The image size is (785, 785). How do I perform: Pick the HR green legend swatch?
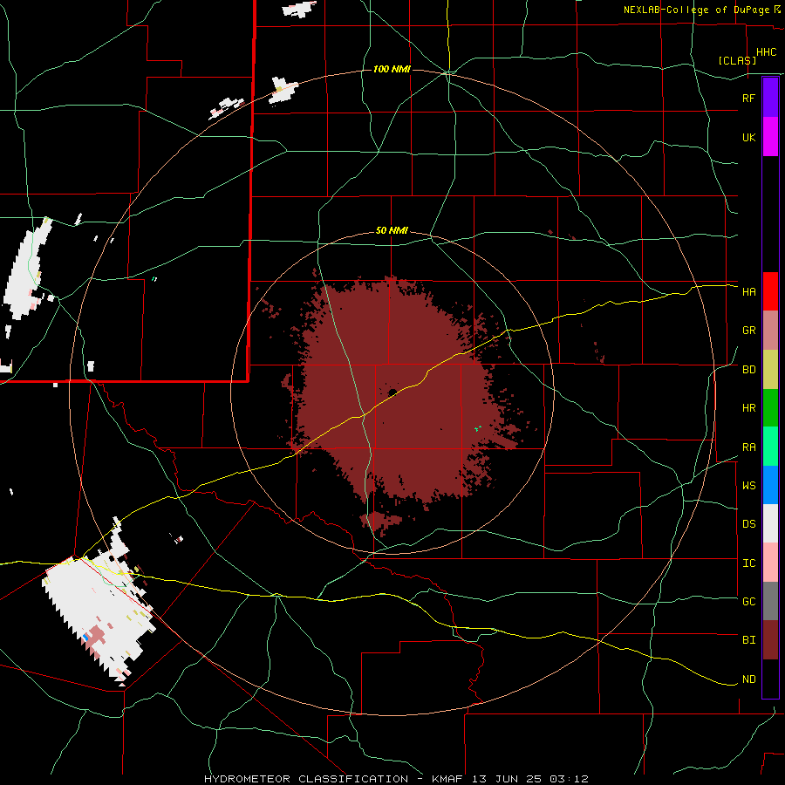(x=770, y=408)
